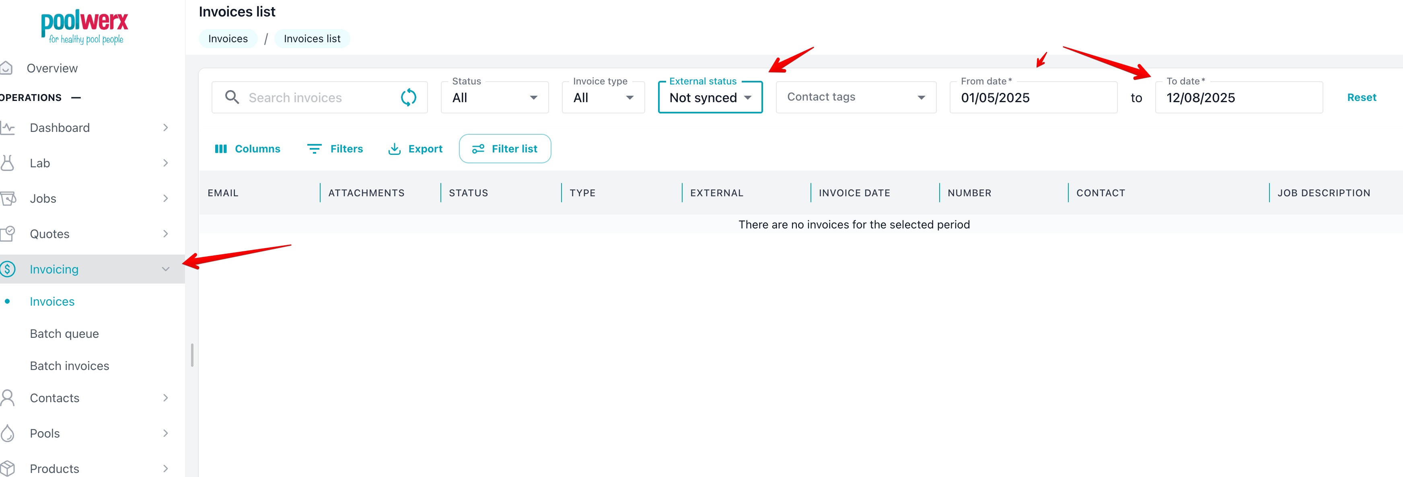1403x477 pixels.
Task: Click the search magnifier icon
Action: point(232,97)
